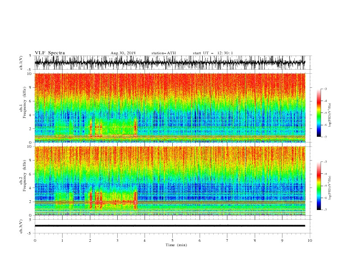Click the ch.2 color scale bar
This screenshot has height=270, width=349.
[319, 186]
